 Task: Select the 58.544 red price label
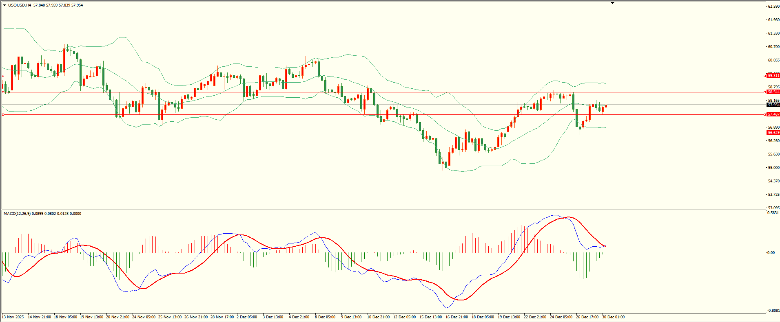773,92
